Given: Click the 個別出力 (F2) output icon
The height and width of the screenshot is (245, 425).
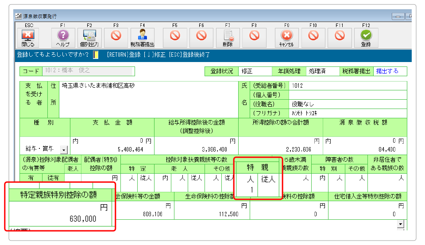Looking at the screenshot, I should pyautogui.click(x=89, y=35).
